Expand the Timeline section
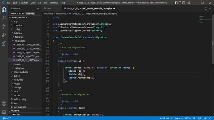Screen dimensions: 214x120 pyautogui.click(x=25, y=115)
